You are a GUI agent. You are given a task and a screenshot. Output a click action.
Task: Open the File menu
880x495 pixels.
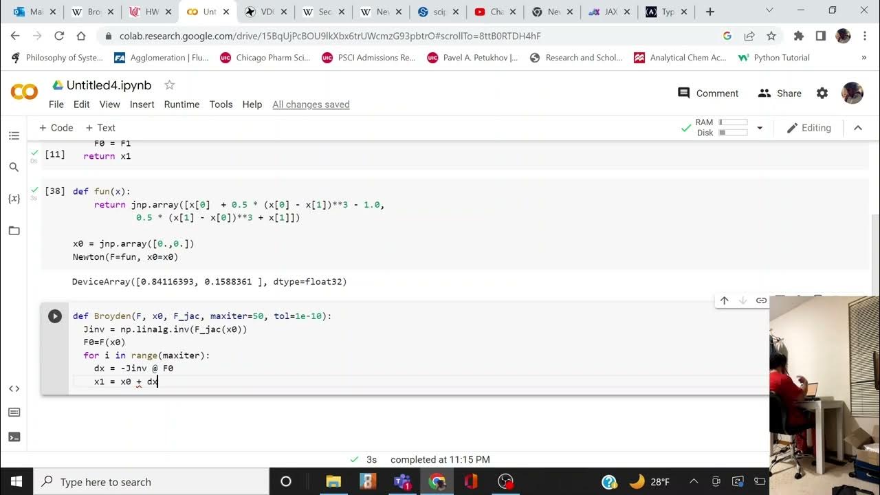pyautogui.click(x=56, y=104)
